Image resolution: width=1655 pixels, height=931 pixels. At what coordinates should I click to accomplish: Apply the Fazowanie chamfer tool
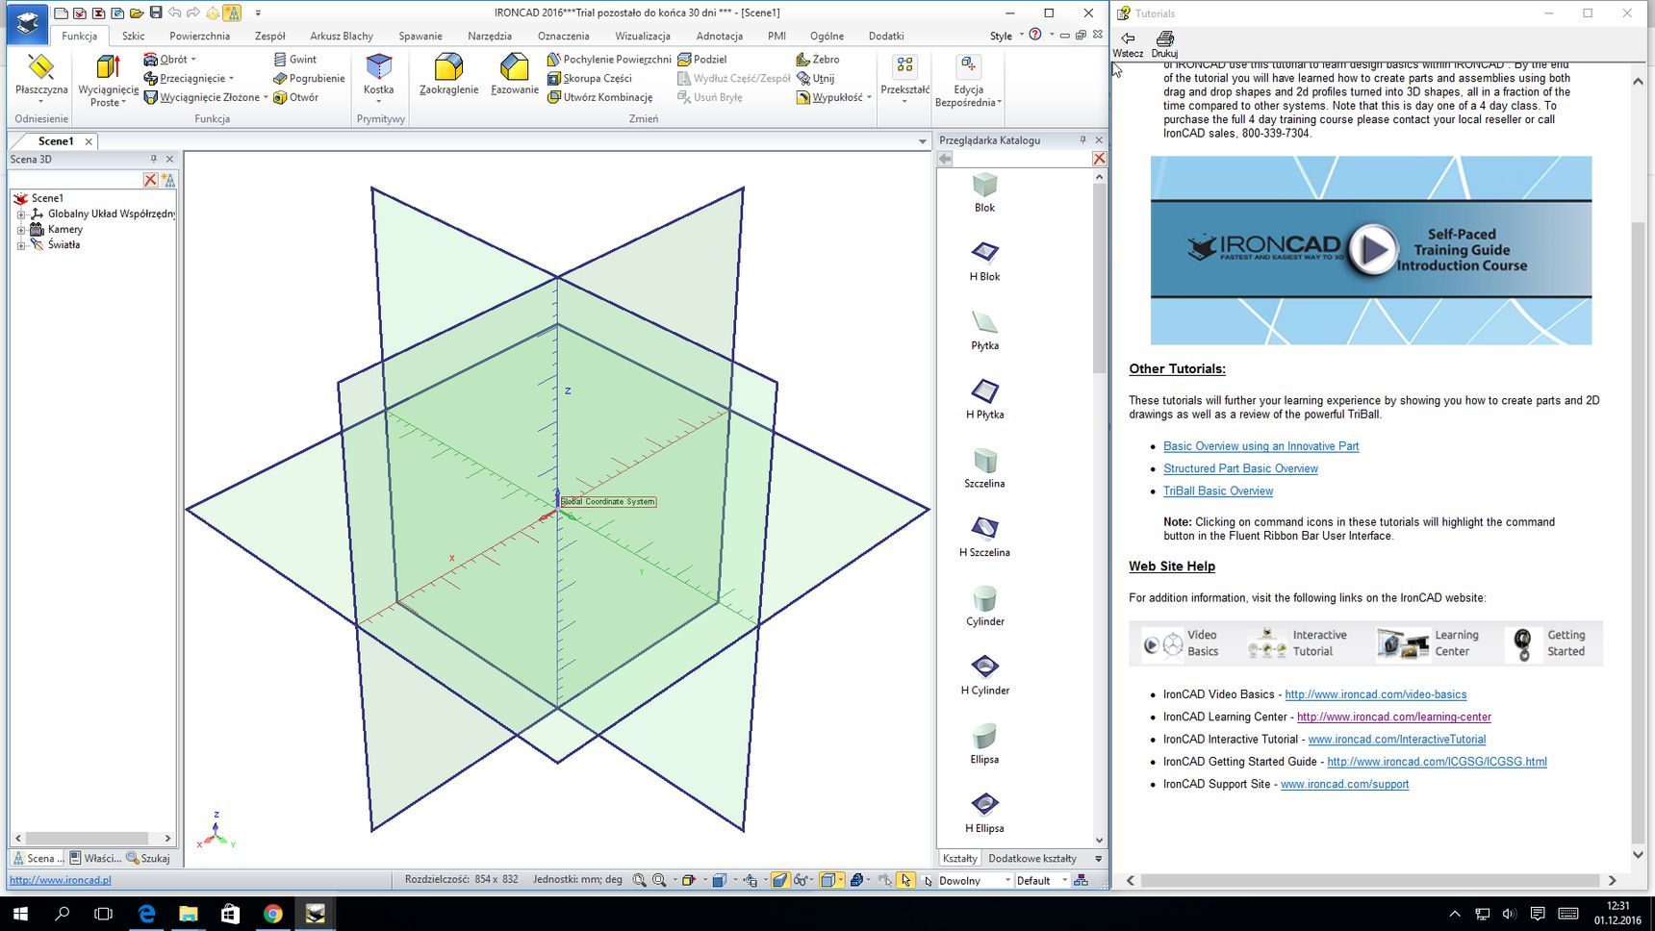click(515, 75)
